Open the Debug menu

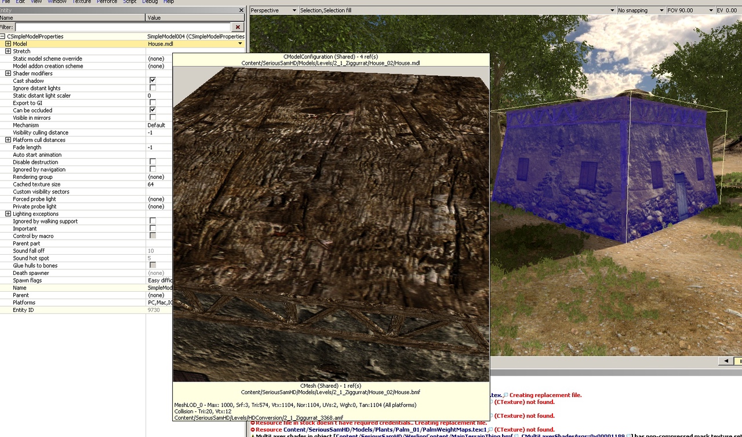[150, 2]
